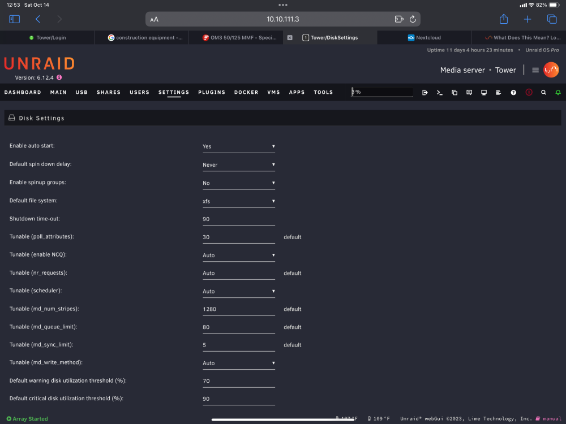Image resolution: width=566 pixels, height=424 pixels.
Task: Open the hamburger menu next to Tower
Action: [x=535, y=70]
